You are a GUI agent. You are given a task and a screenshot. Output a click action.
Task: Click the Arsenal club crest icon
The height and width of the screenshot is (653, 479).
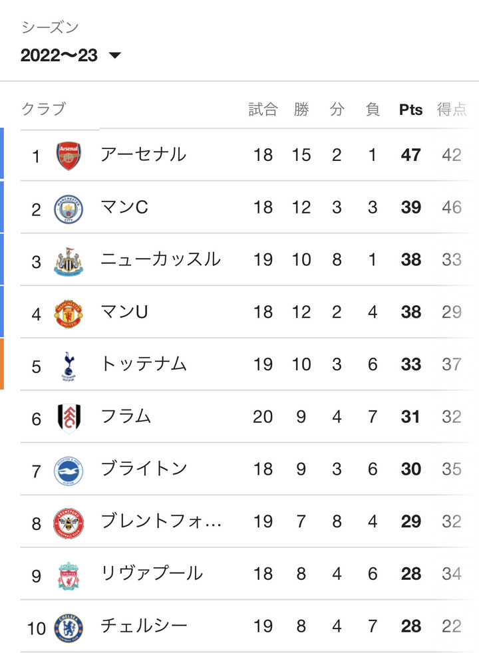click(69, 156)
